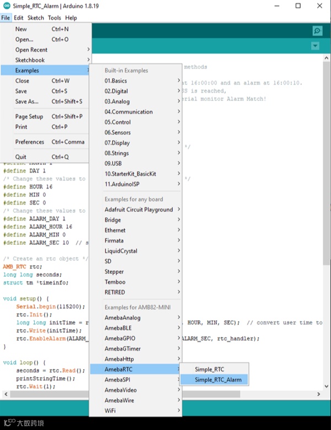Image resolution: width=331 pixels, height=430 pixels.
Task: Choose Print from the File menu
Action: (x=45, y=127)
